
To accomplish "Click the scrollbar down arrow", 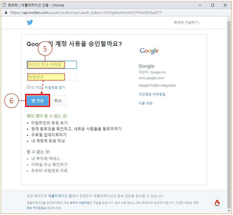I will tap(229, 211).
